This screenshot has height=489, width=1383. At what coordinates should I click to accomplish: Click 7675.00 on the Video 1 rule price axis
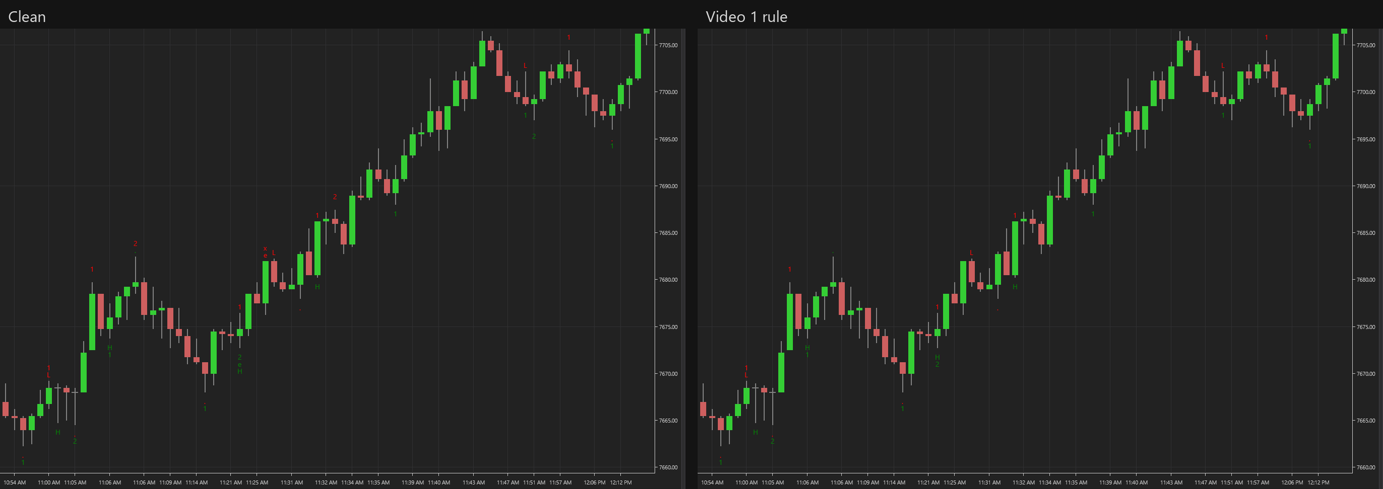tap(1366, 327)
